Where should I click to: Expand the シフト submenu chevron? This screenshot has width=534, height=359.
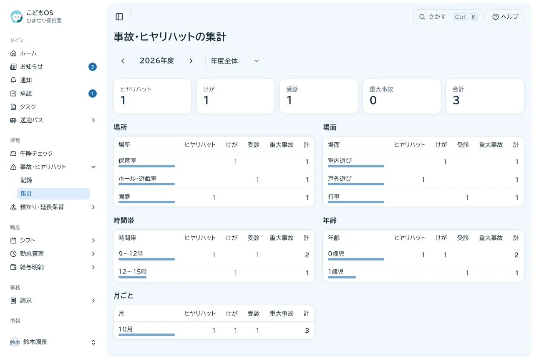click(93, 240)
